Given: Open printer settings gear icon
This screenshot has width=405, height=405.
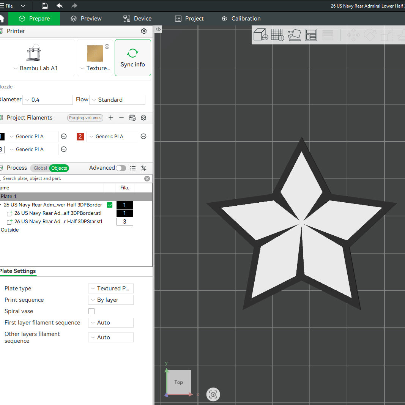Looking at the screenshot, I should click(144, 31).
